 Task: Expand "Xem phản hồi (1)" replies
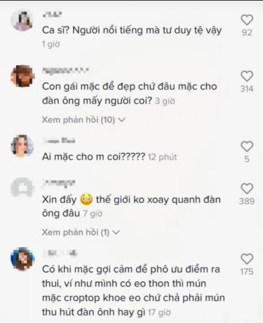click(81, 232)
